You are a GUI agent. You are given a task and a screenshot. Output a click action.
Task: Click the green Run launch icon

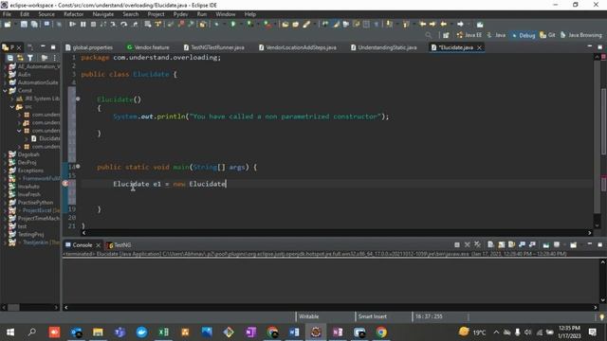233,24
